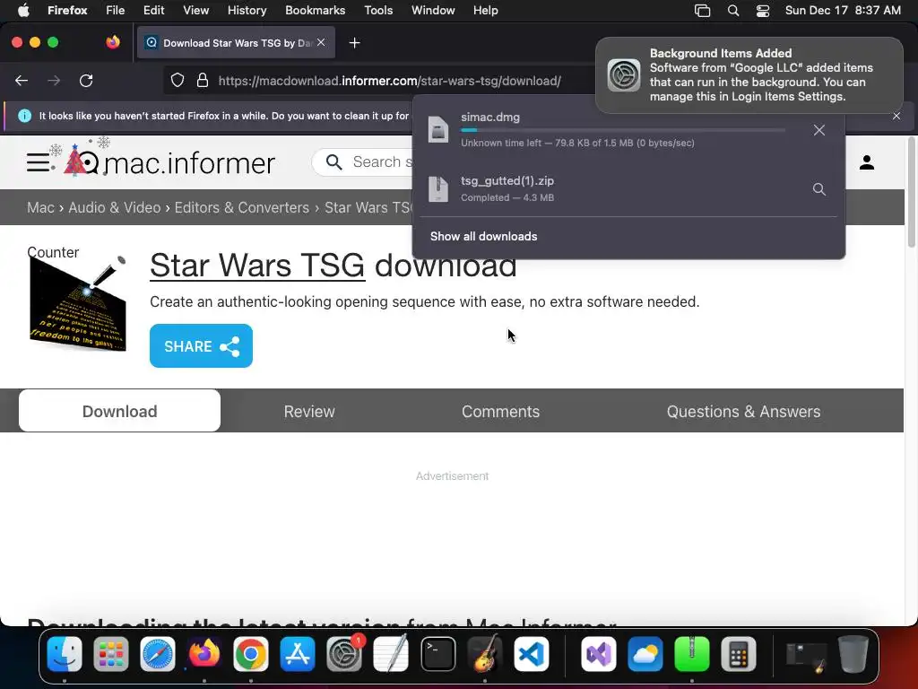Reload the current page
This screenshot has width=918, height=689.
click(x=86, y=80)
